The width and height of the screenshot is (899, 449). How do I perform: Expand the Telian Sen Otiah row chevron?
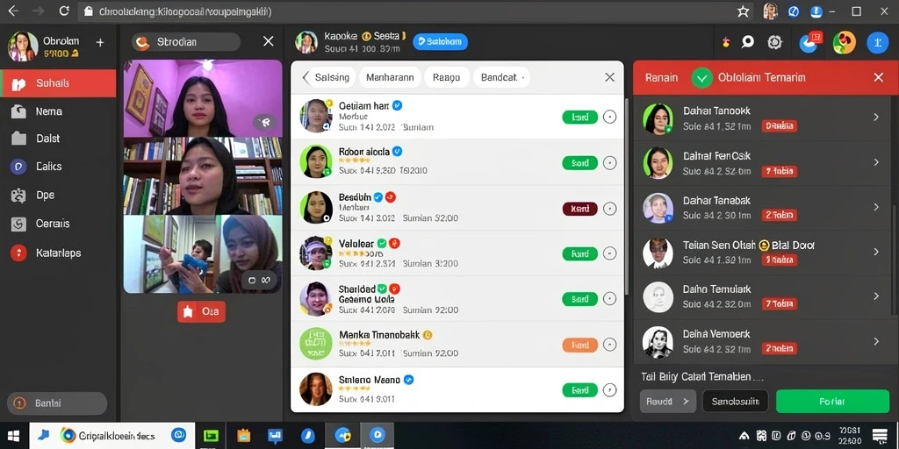876,252
